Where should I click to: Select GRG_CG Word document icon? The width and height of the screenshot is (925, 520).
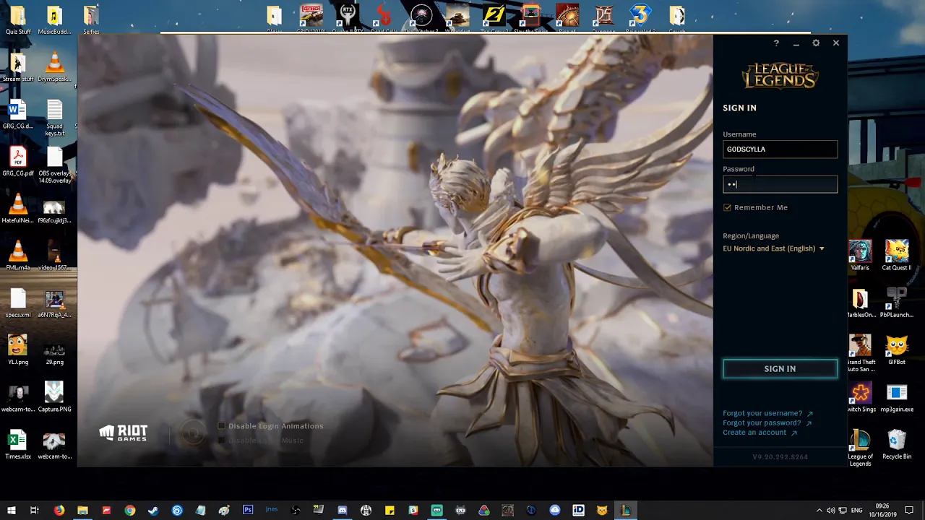[x=18, y=115]
